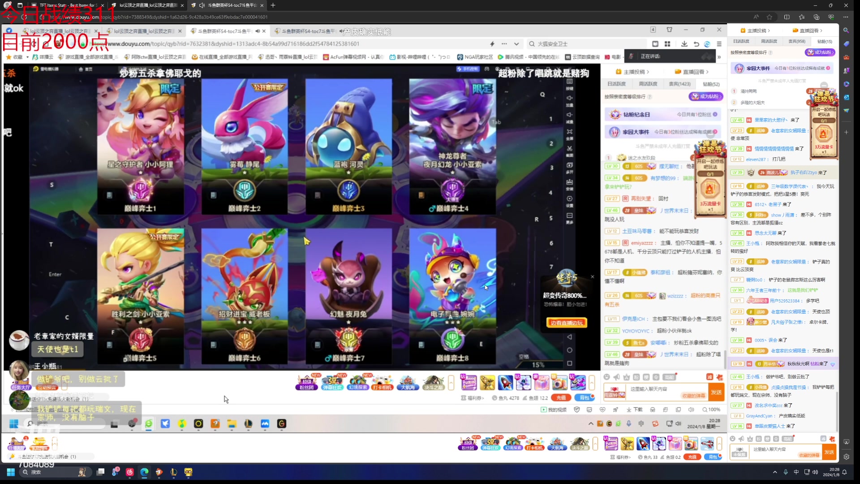Switch to 贵宾(958) tab in outer panel
Viewport: 860px width, 484px height.
[x=797, y=41]
